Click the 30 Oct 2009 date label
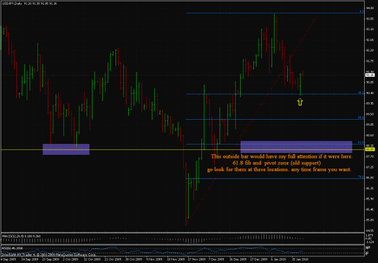Screen dimensions: 378x263 (x=134, y=259)
